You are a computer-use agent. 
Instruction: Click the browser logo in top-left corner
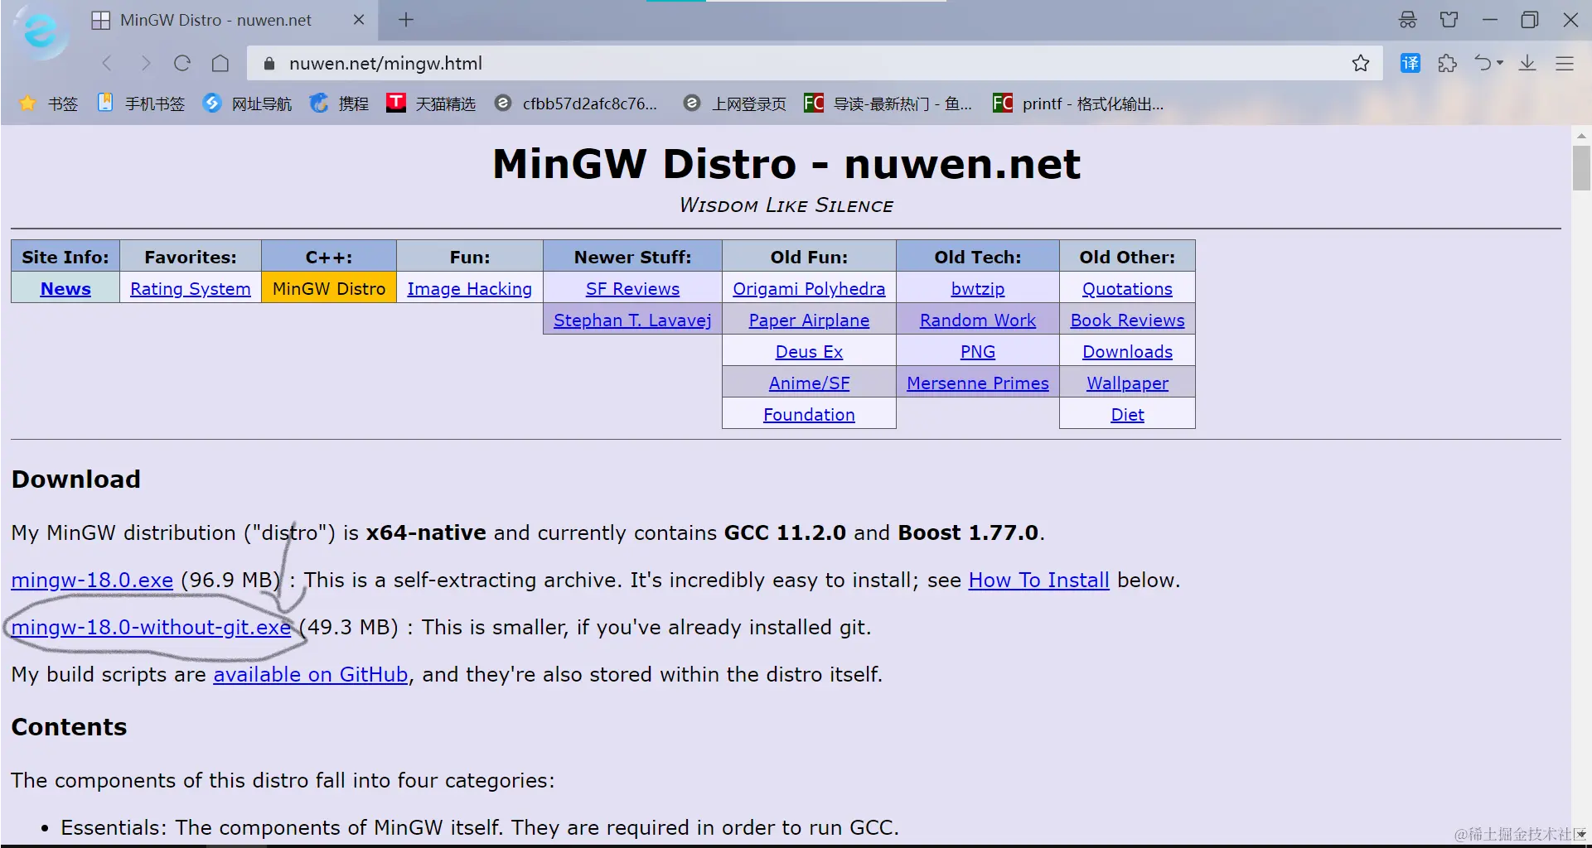41,31
